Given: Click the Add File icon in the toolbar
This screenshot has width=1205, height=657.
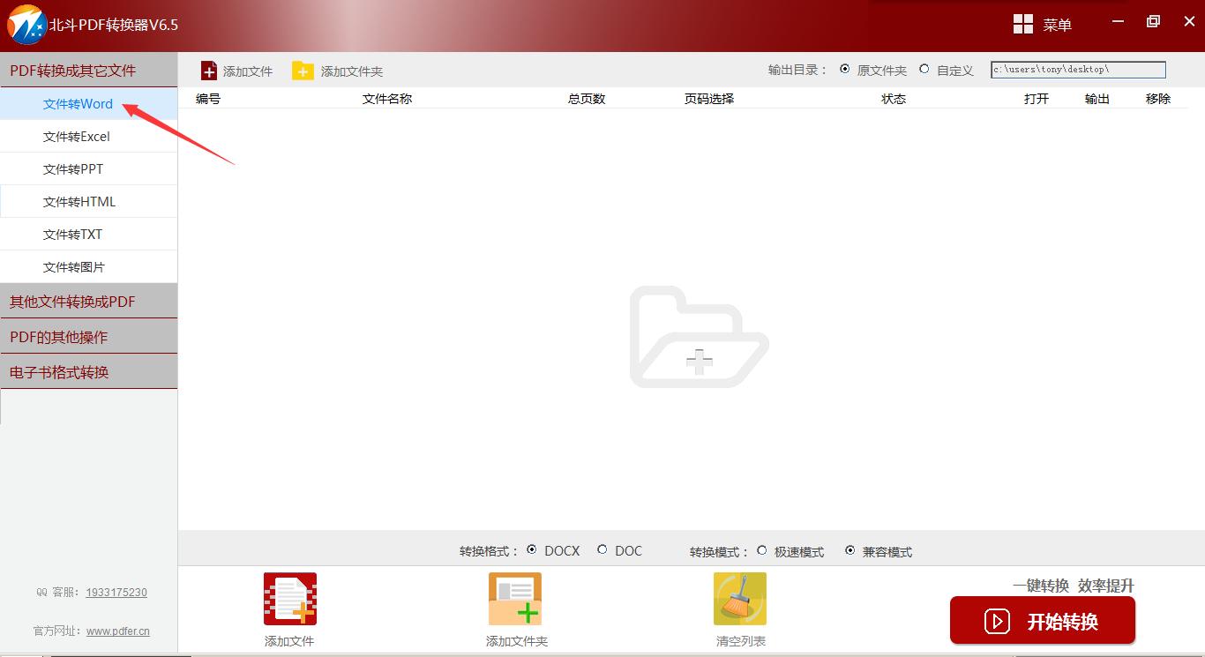Looking at the screenshot, I should (209, 70).
